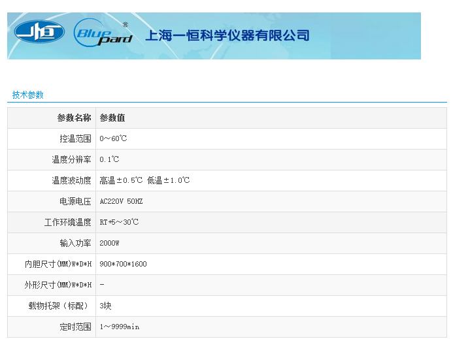Click the 参数名称 column header
Image resolution: width=453 pixels, height=339 pixels.
point(74,118)
